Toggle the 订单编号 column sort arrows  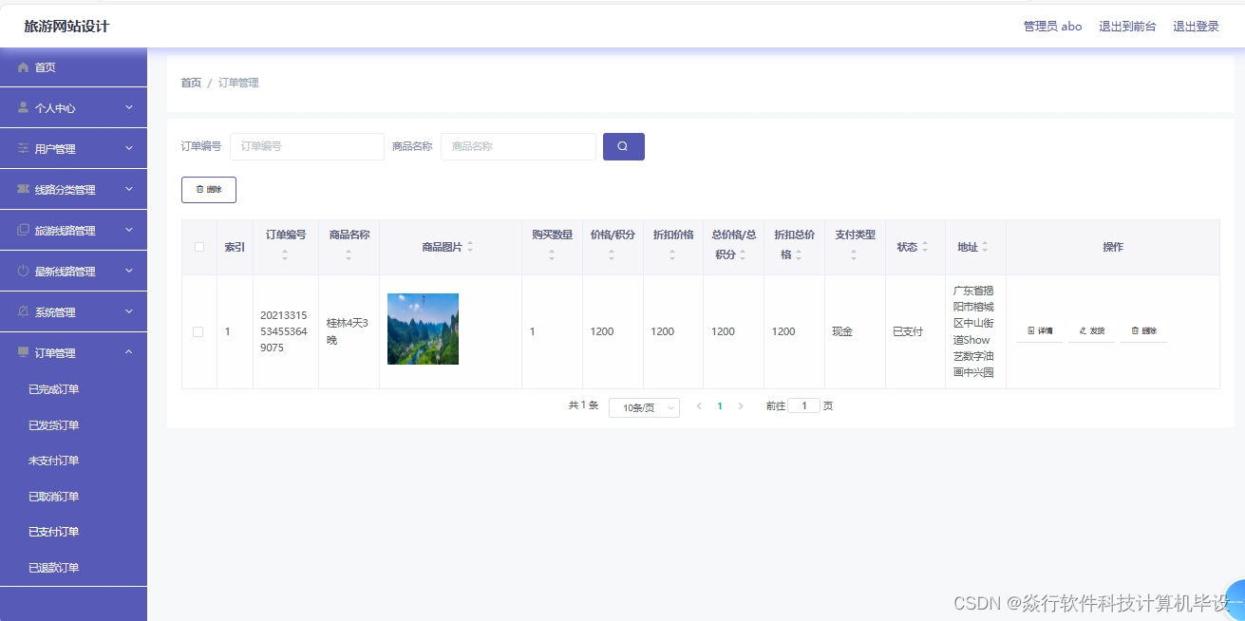tap(286, 254)
